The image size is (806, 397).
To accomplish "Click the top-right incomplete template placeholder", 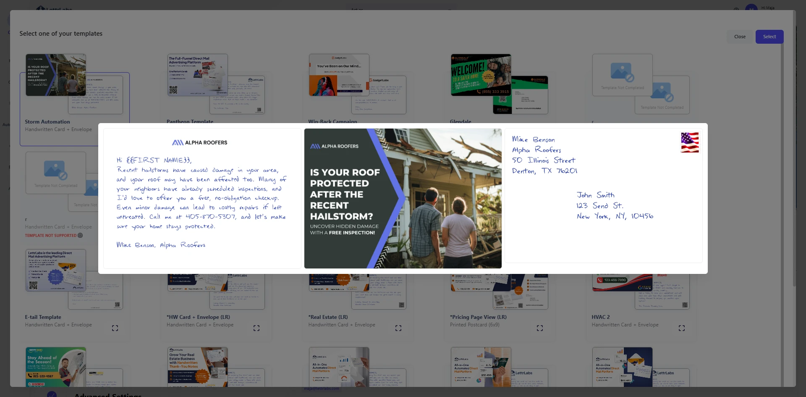I will 623,75.
